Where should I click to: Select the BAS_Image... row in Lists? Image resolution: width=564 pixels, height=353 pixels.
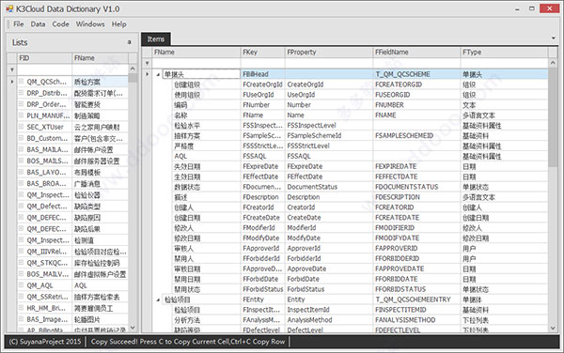(x=73, y=319)
